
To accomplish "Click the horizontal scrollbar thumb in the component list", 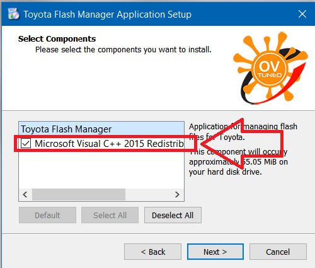I will point(79,194).
